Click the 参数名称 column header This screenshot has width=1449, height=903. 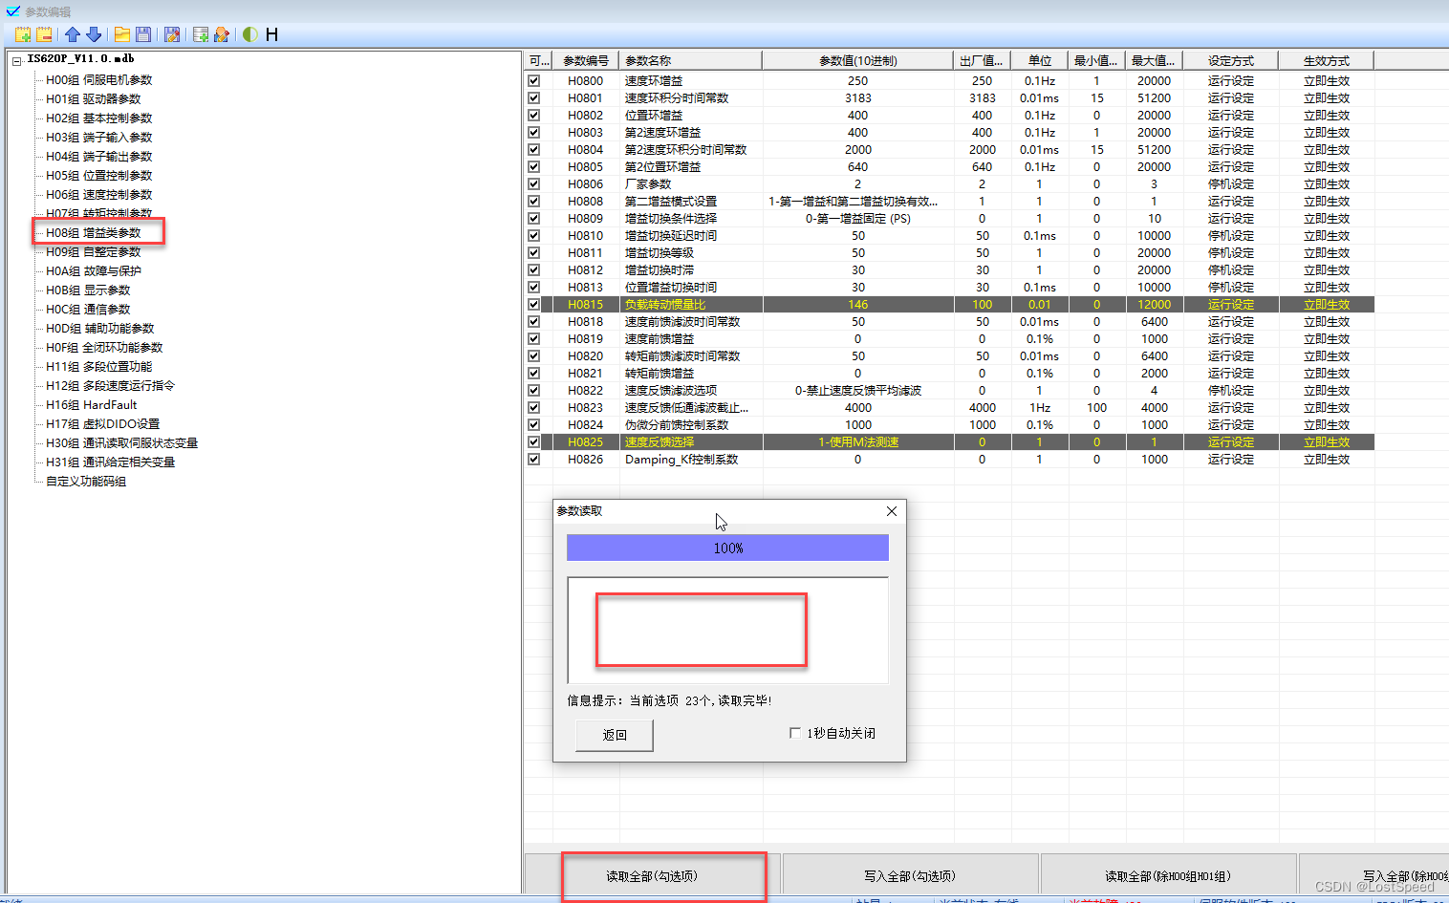(691, 61)
